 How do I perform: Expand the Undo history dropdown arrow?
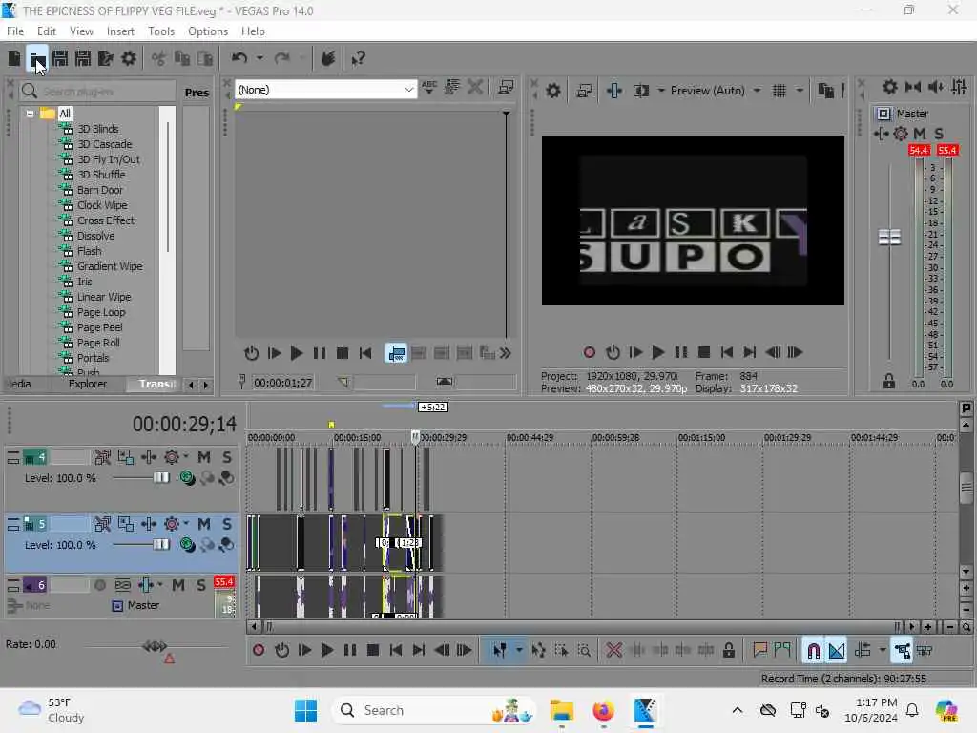(x=260, y=58)
